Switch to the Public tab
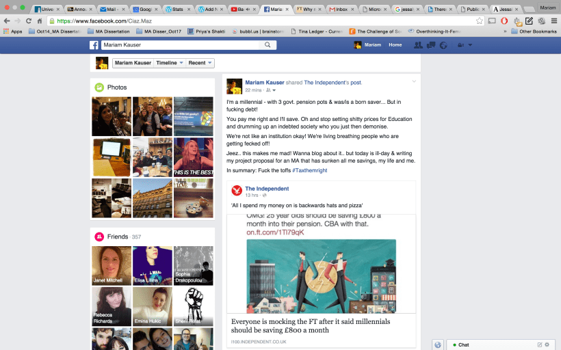Viewport: 561px width, 350px height. click(472, 10)
